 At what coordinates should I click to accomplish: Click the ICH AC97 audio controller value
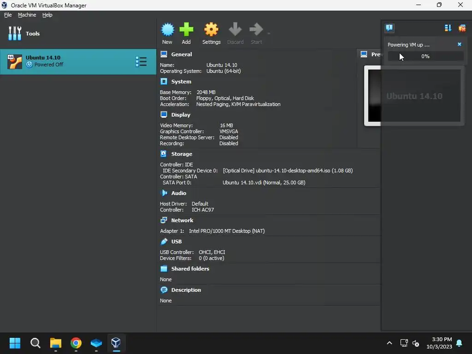click(x=203, y=210)
